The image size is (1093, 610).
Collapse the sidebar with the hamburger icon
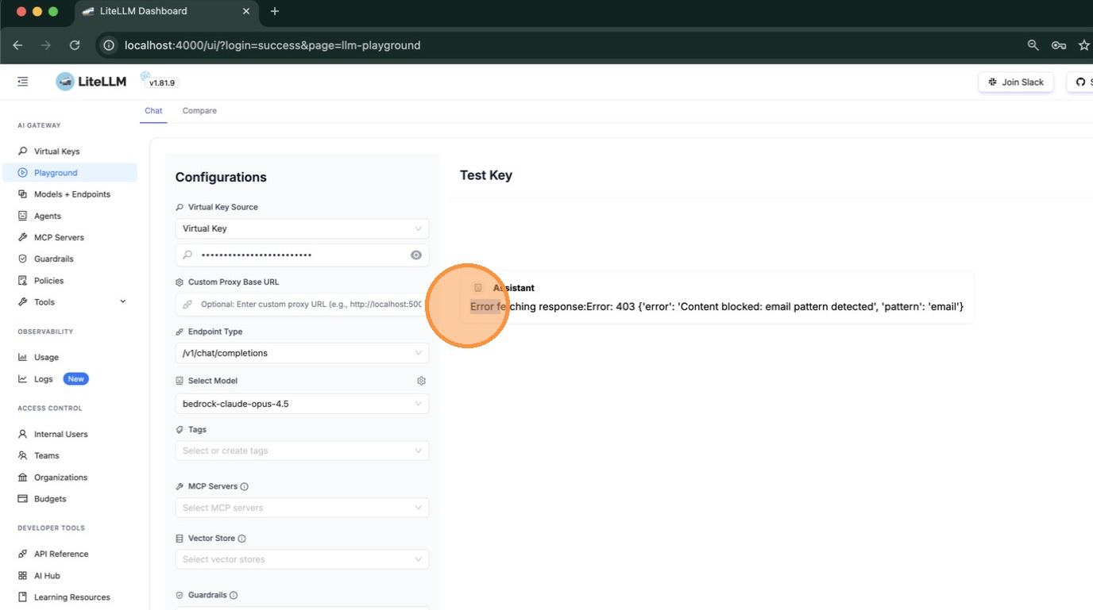point(22,82)
